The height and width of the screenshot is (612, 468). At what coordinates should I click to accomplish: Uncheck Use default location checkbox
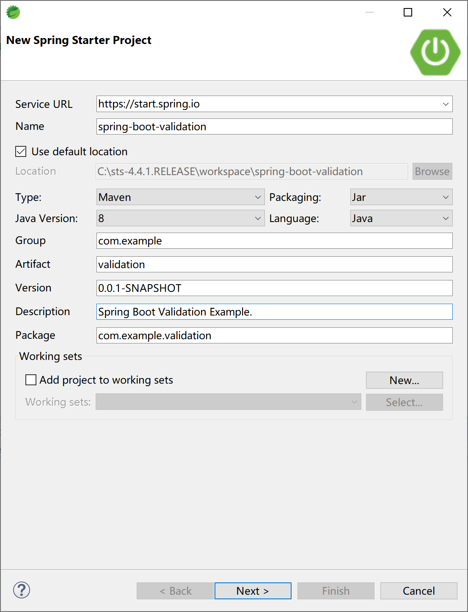pyautogui.click(x=21, y=151)
